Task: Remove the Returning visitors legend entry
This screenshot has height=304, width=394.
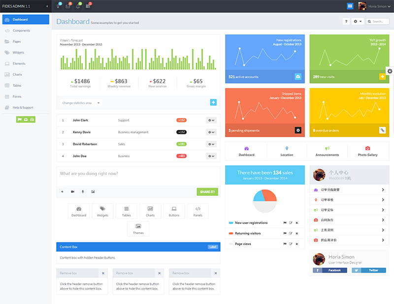Action: coord(296,234)
